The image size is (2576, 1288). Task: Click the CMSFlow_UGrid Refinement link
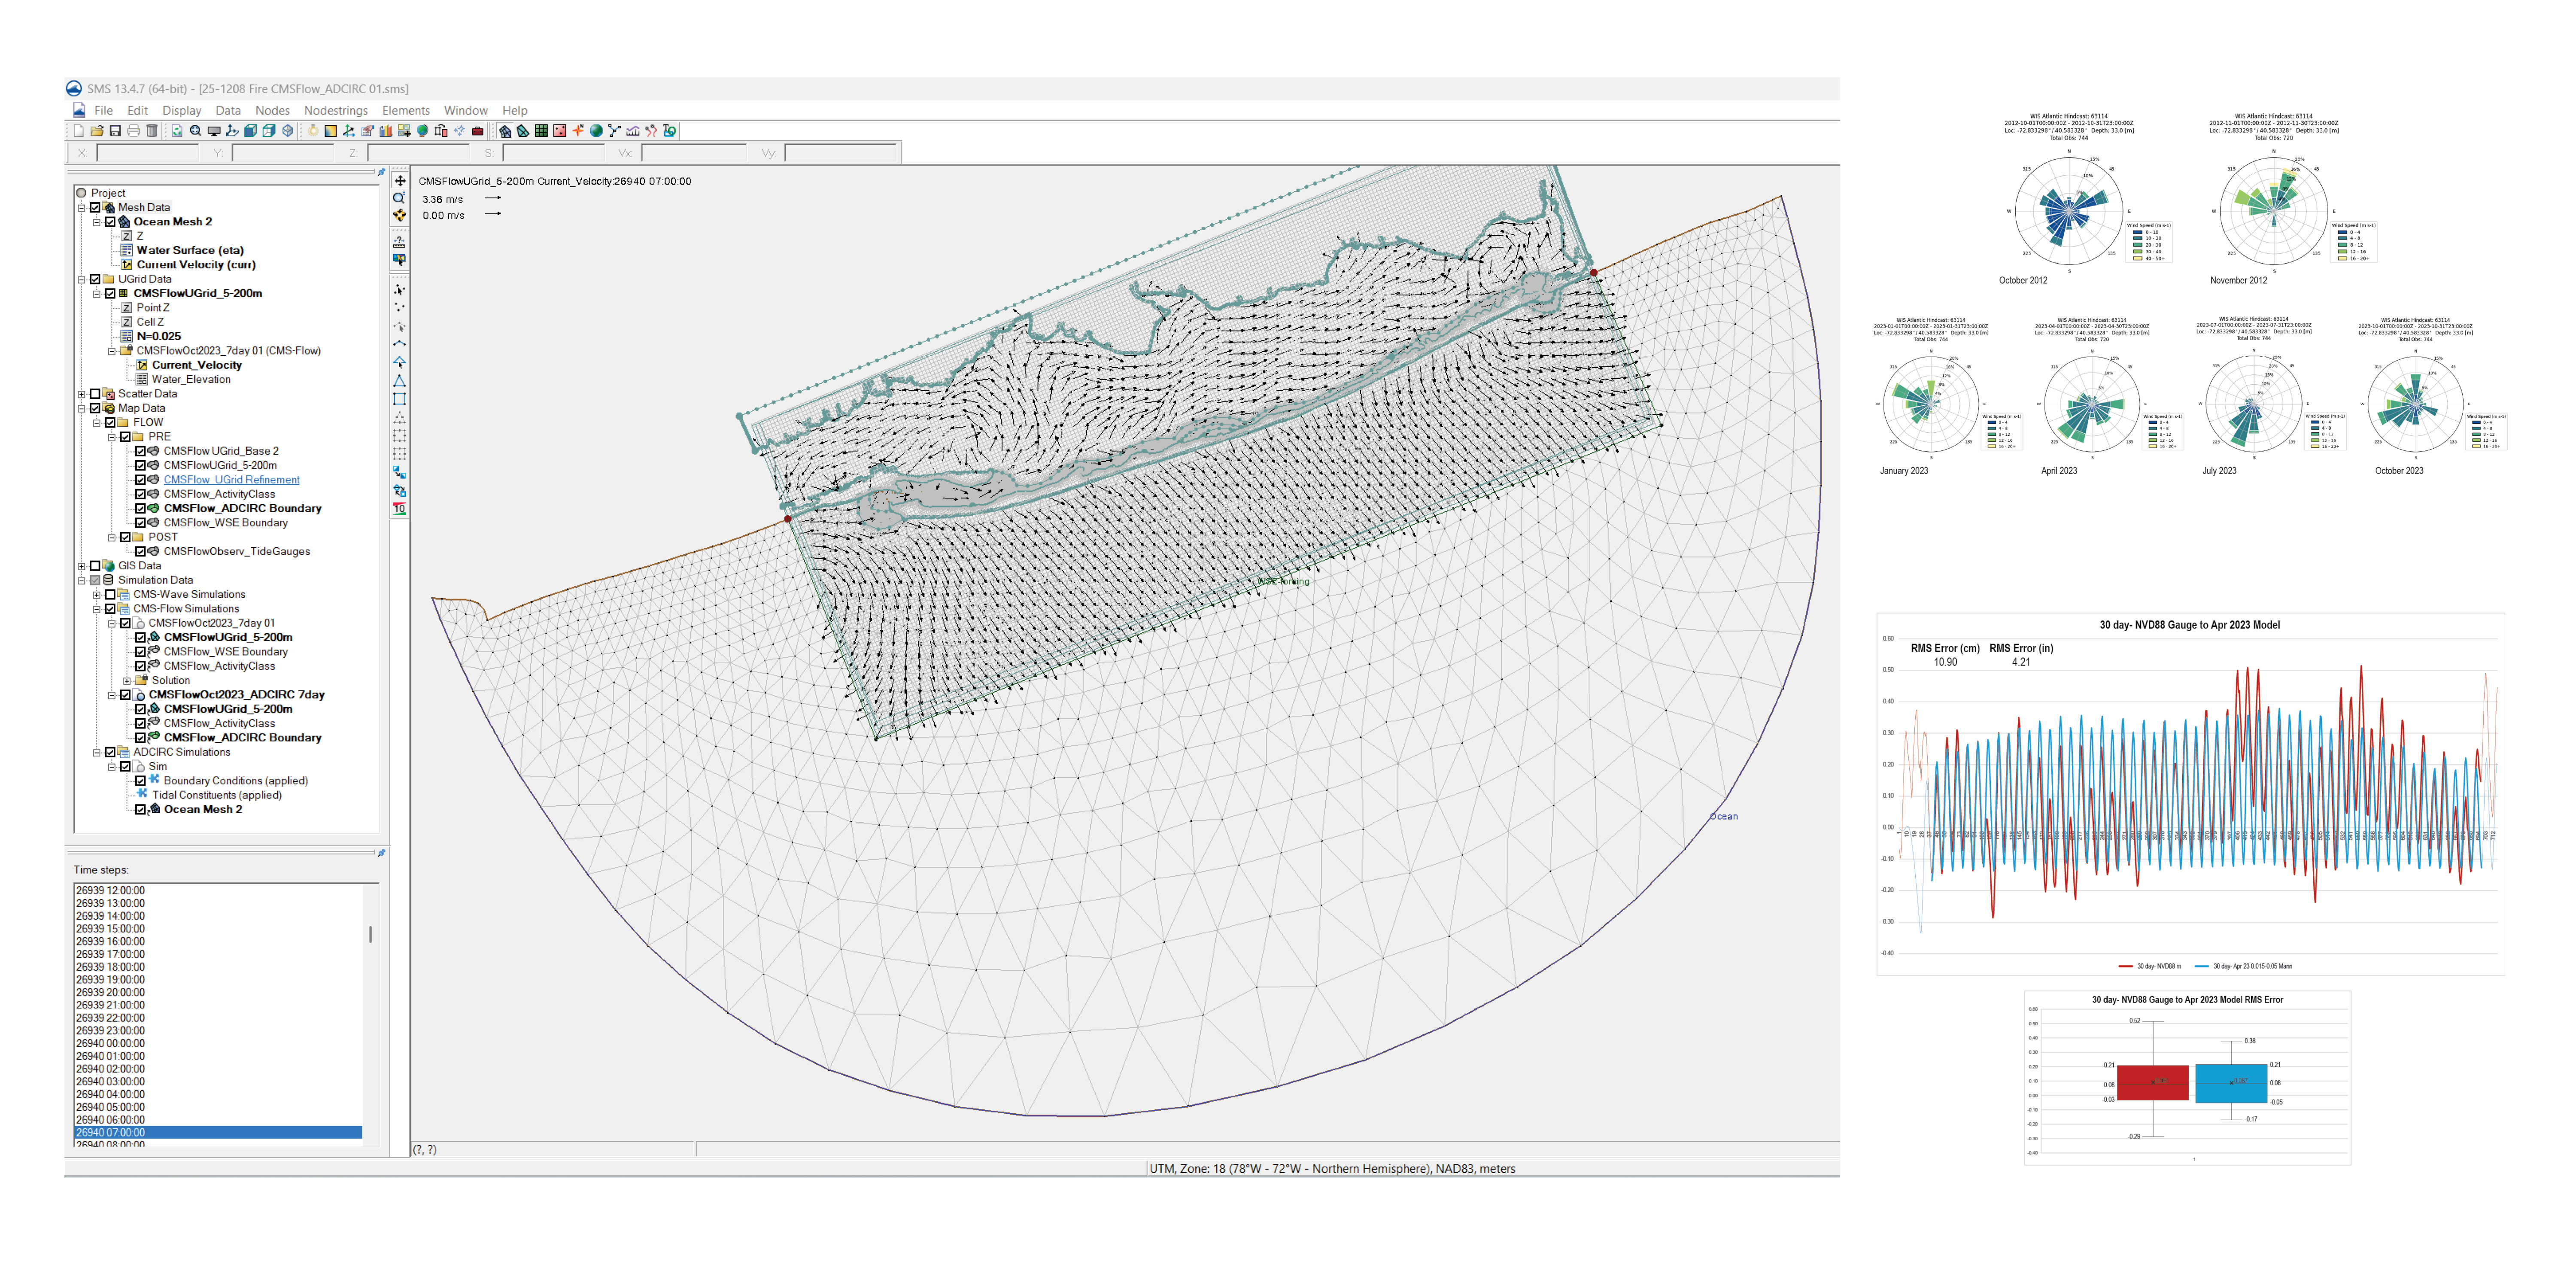[231, 480]
